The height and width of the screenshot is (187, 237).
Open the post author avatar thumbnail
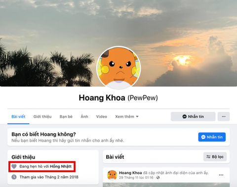112,175
